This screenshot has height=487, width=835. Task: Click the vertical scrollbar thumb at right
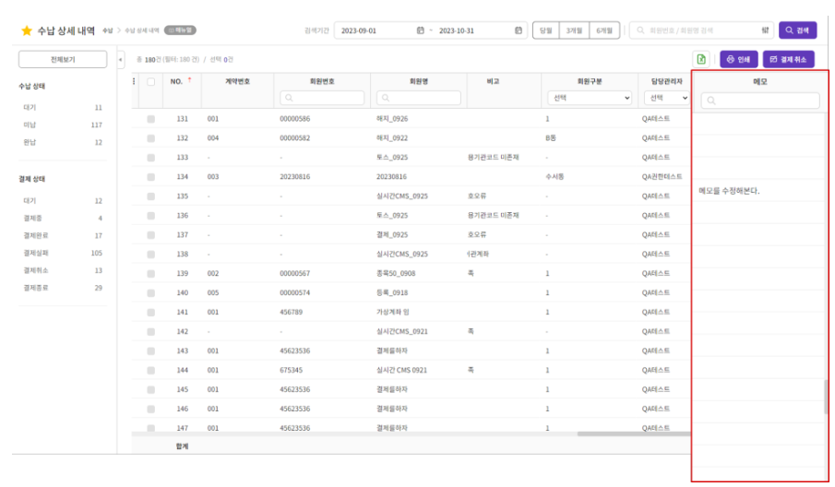[x=827, y=397]
